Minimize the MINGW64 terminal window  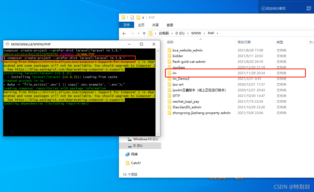point(129,44)
